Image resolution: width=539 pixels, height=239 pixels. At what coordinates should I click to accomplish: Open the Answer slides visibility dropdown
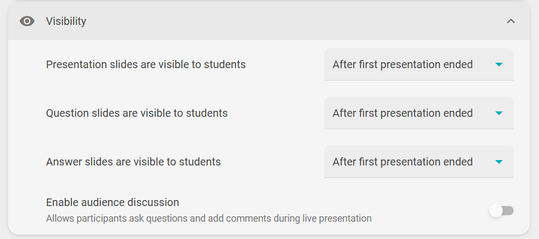click(418, 162)
